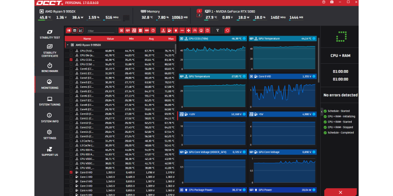Image resolution: width=393 pixels, height=196 pixels.
Task: Sort the table by Min column
Action: (131, 39)
